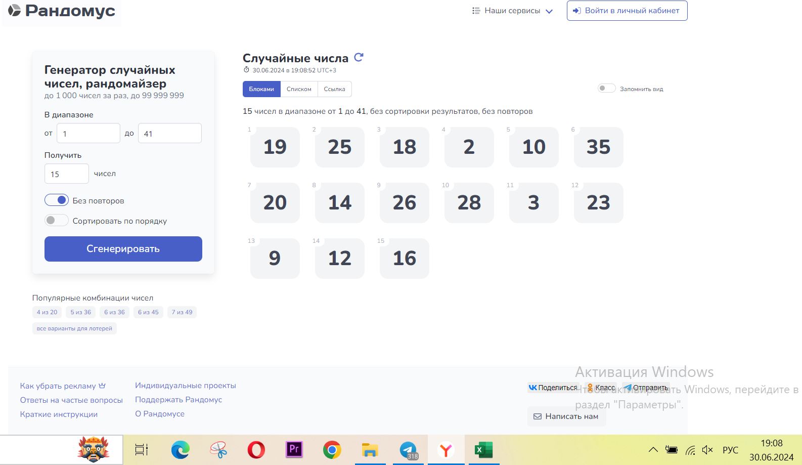Image resolution: width=802 pixels, height=465 pixels.
Task: Open the Рандомус logo home link
Action: coord(62,11)
